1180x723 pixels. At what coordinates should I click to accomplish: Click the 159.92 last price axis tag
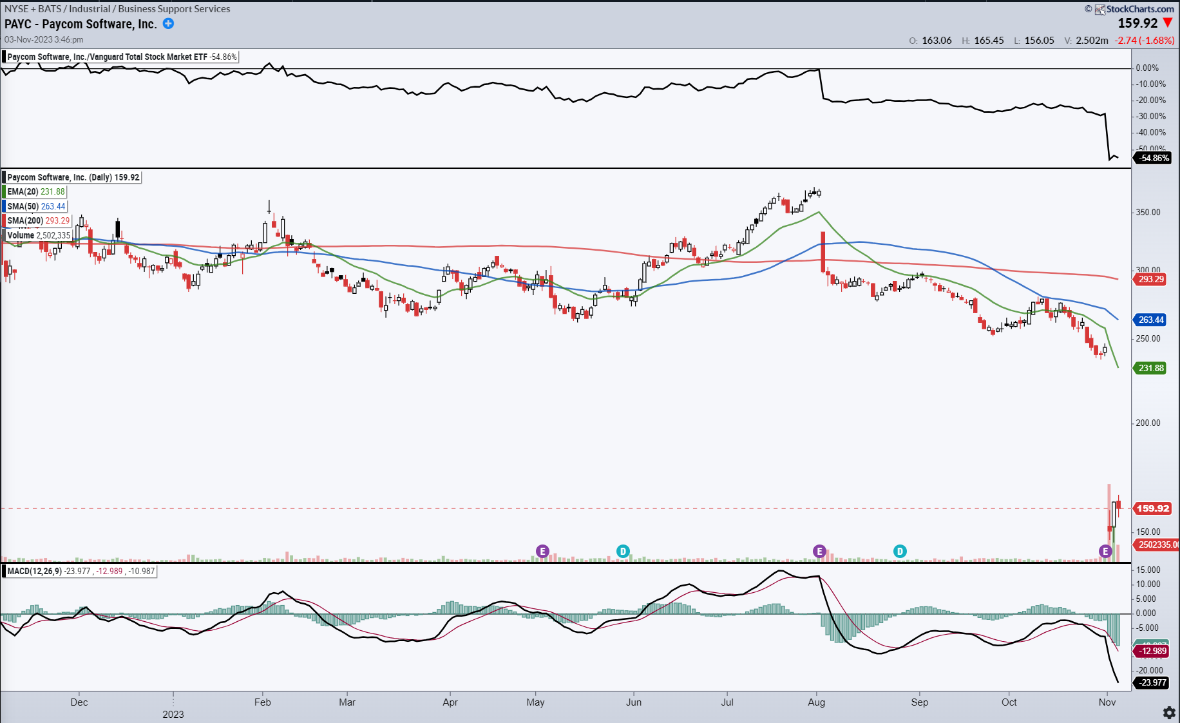[1152, 508]
